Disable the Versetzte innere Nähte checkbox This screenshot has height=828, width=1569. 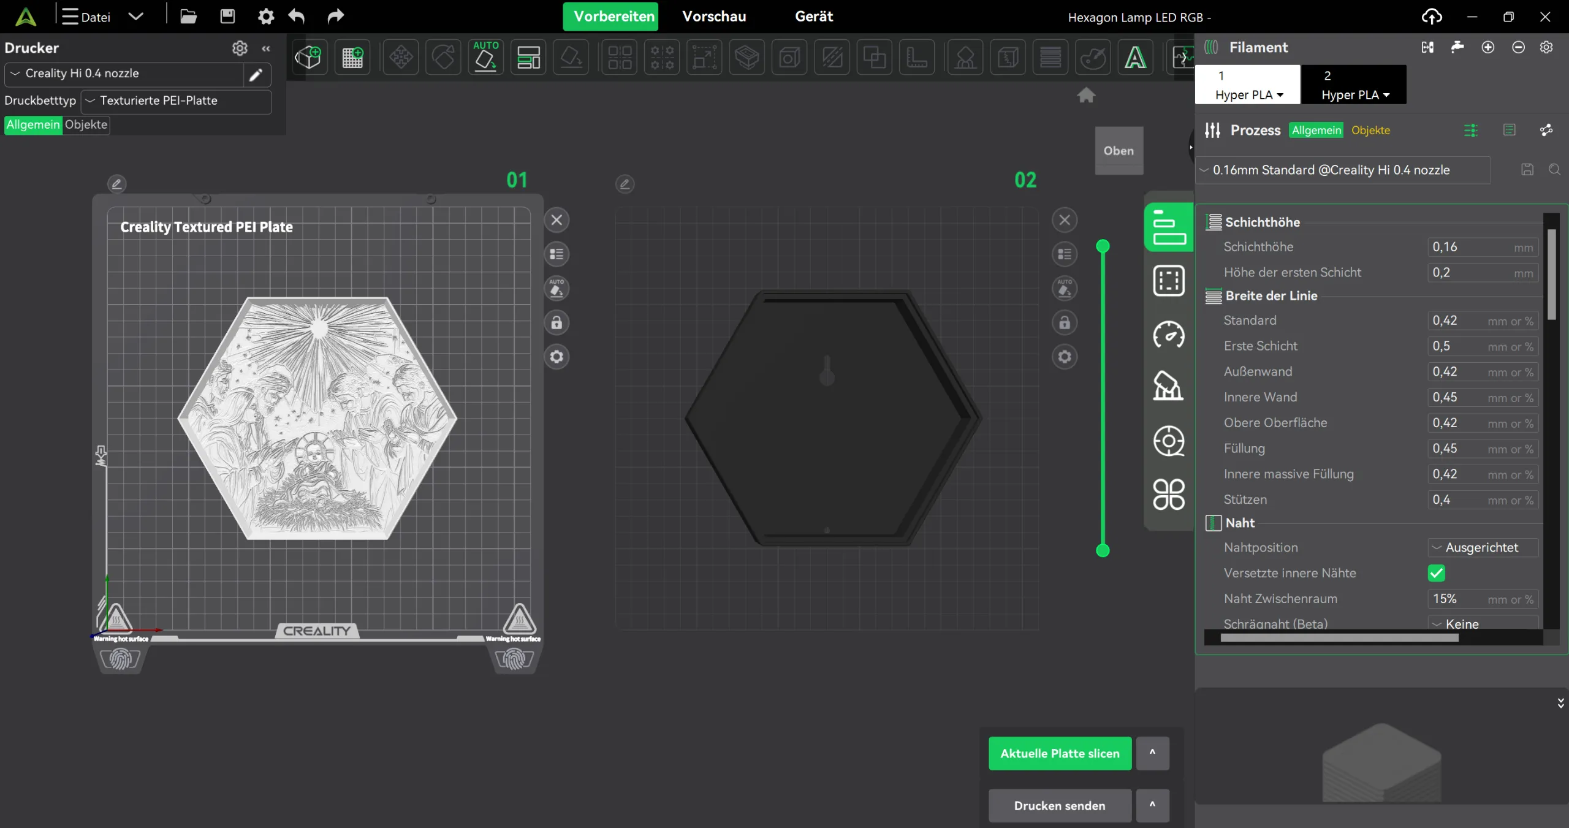(x=1437, y=573)
